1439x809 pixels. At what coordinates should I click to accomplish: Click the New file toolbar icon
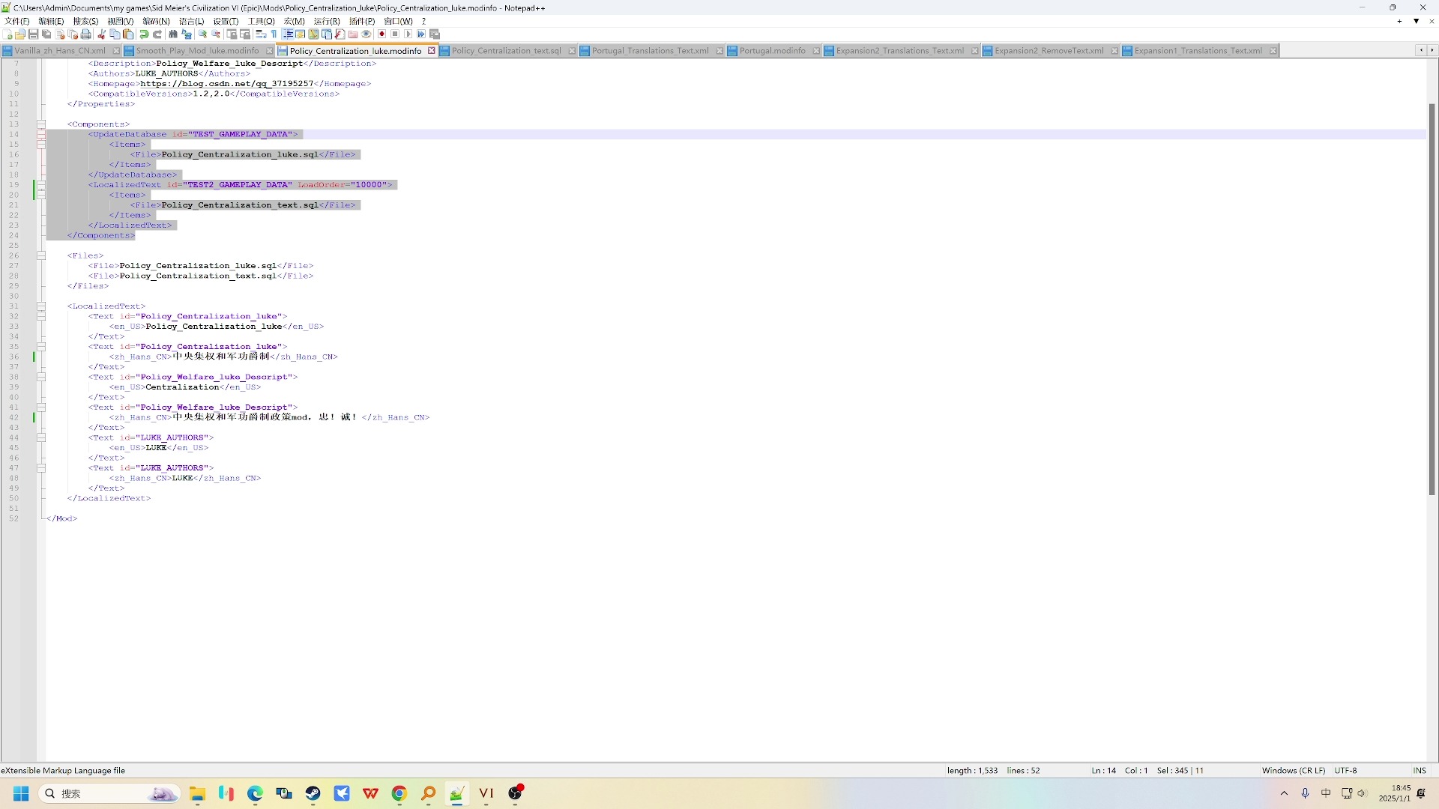[7, 34]
